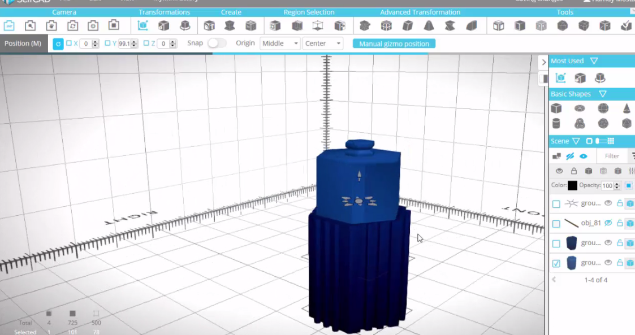Click the Scene Filter field
Screen dimensions: 635x335
pyautogui.click(x=612, y=156)
